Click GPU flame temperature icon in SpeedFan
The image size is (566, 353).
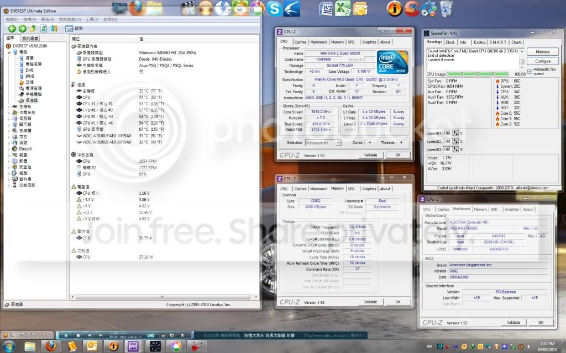point(497,82)
